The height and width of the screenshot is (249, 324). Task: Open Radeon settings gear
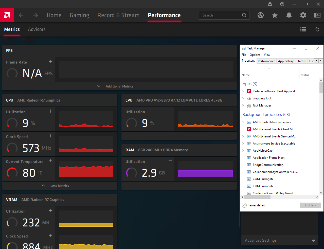pos(303,15)
